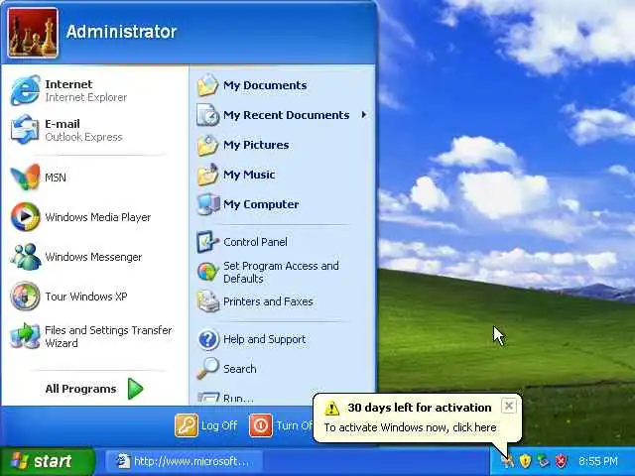Start Tour Windows XP icon
Viewport: 635px width, 476px height.
pos(25,297)
